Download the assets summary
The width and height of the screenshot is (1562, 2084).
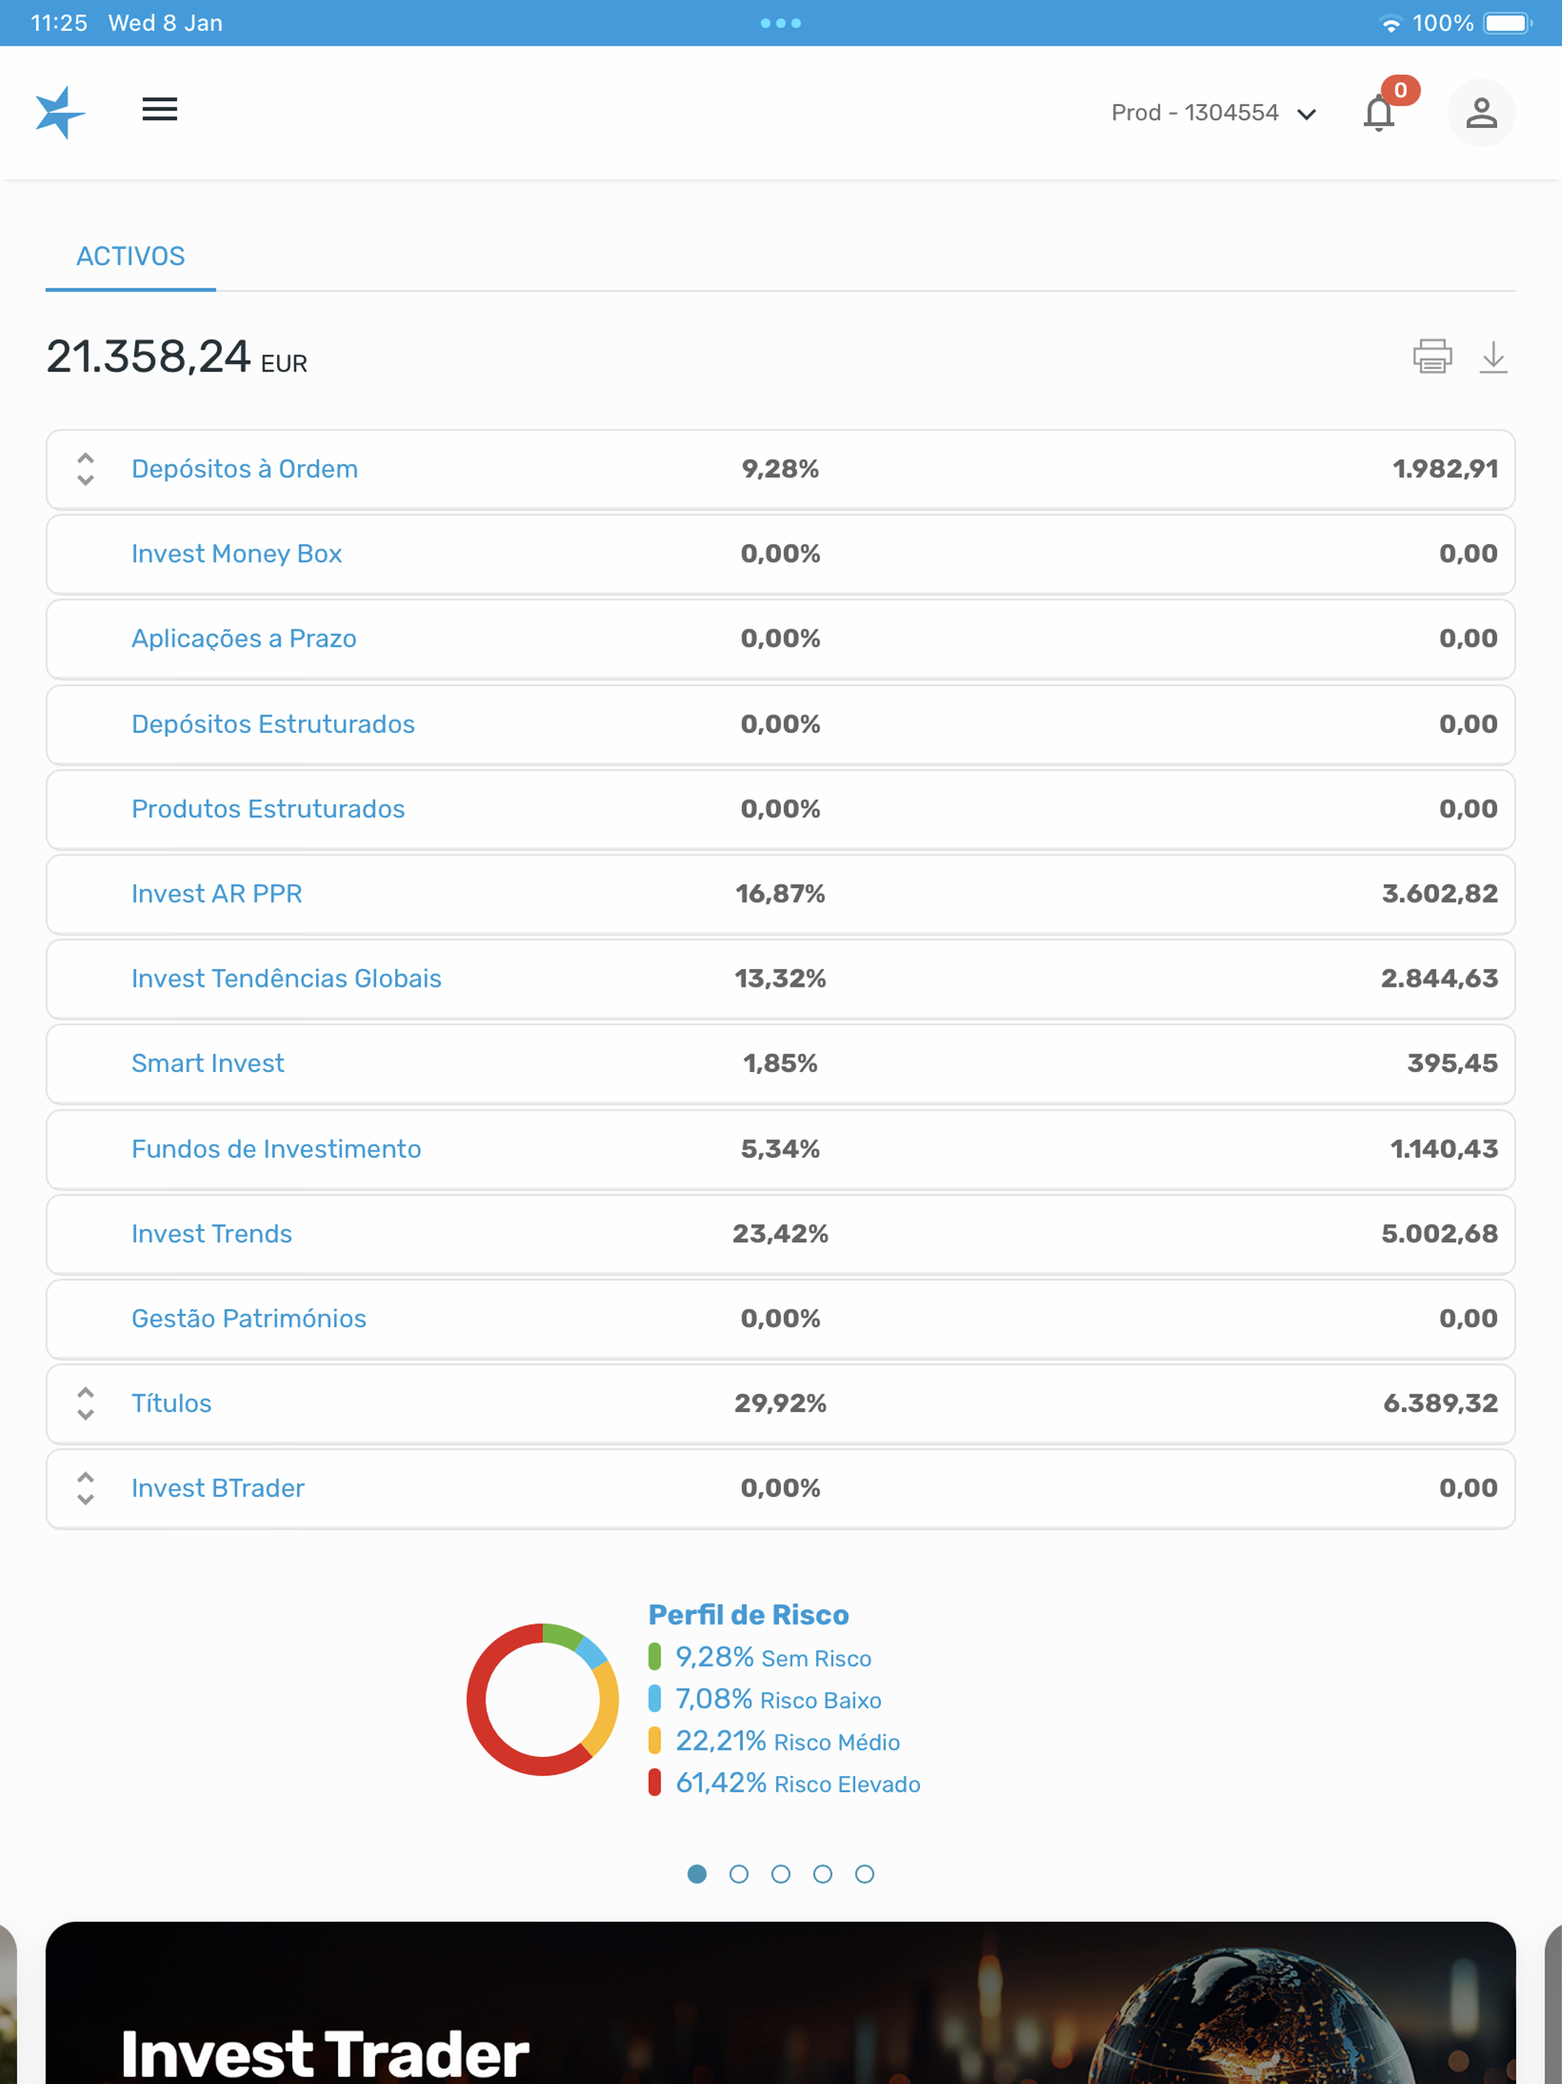tap(1493, 357)
